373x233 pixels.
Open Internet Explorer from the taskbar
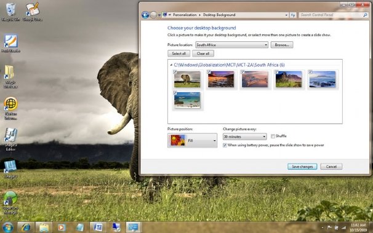point(26,227)
